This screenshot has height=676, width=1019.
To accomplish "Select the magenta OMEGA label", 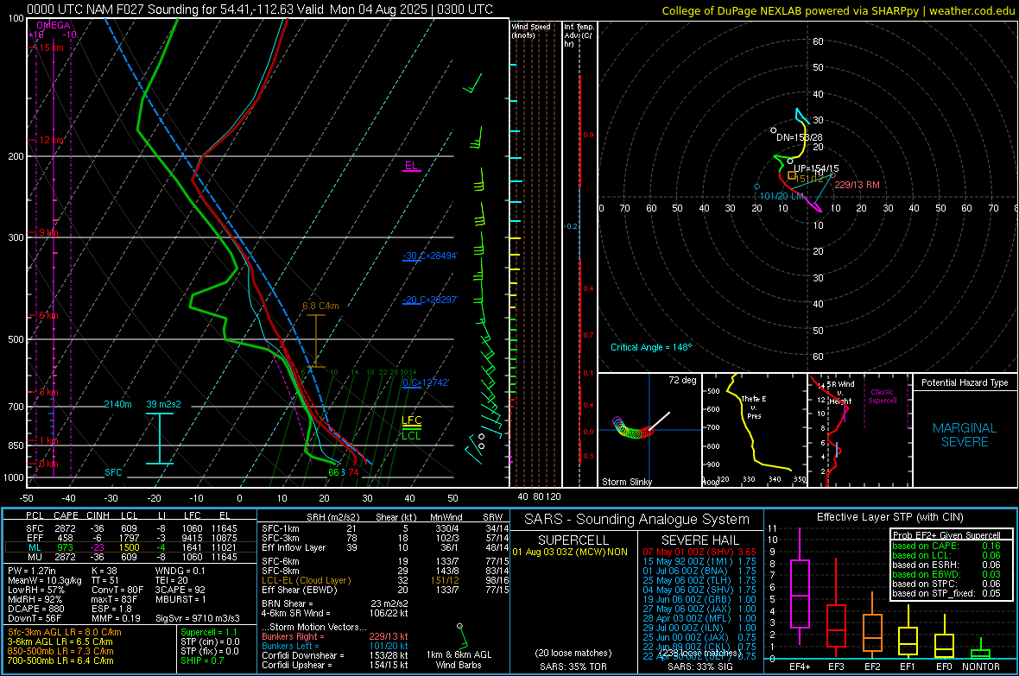I will [x=53, y=25].
